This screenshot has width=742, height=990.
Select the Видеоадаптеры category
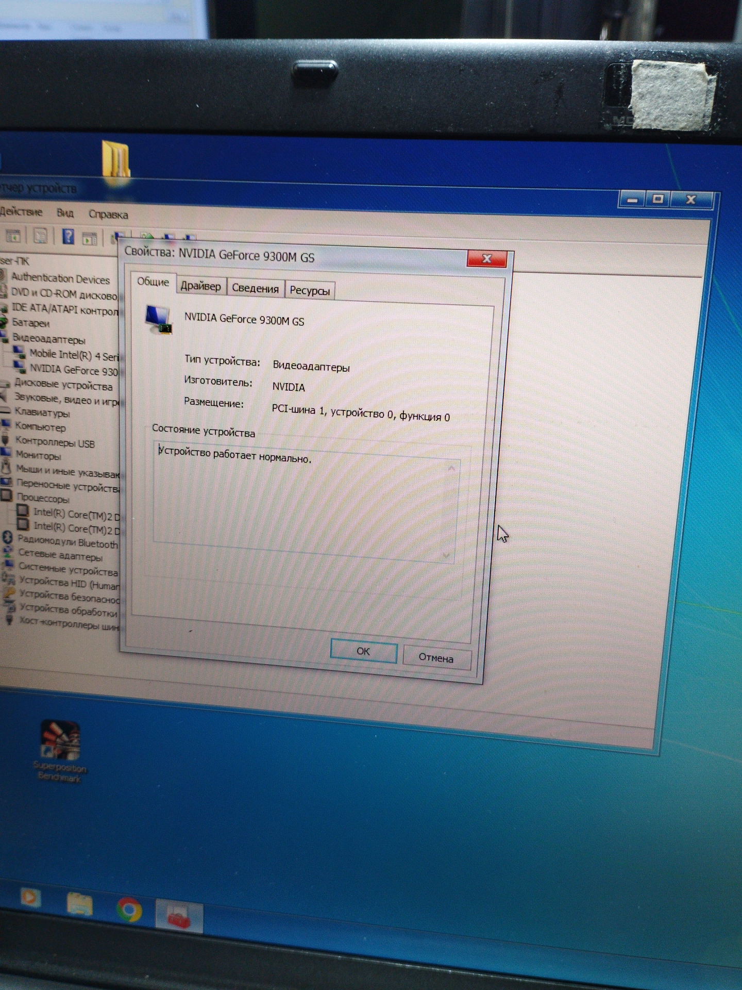coord(49,339)
